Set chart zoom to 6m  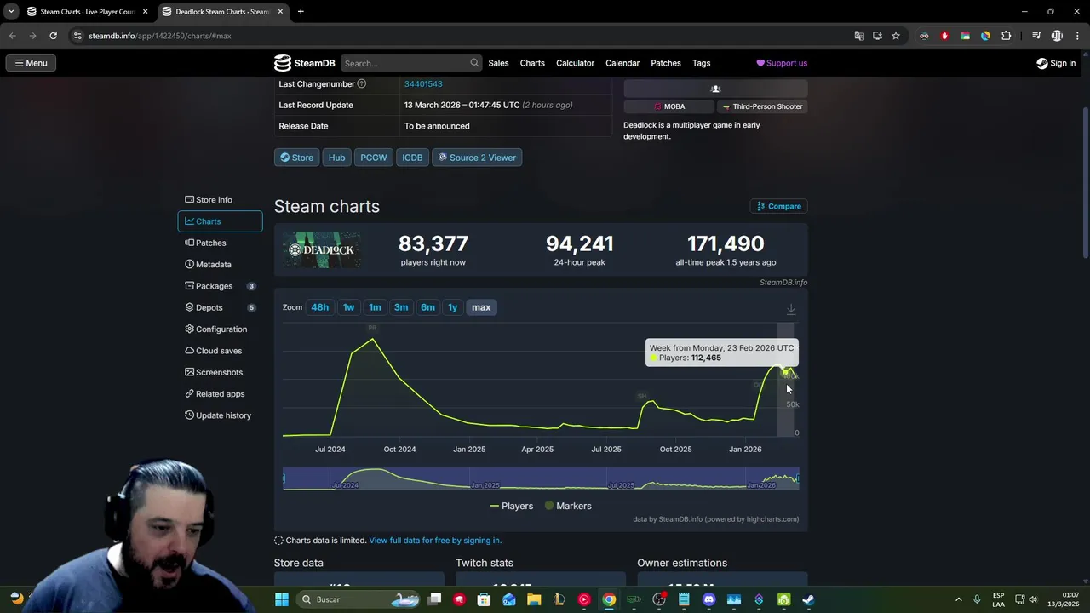click(x=427, y=307)
